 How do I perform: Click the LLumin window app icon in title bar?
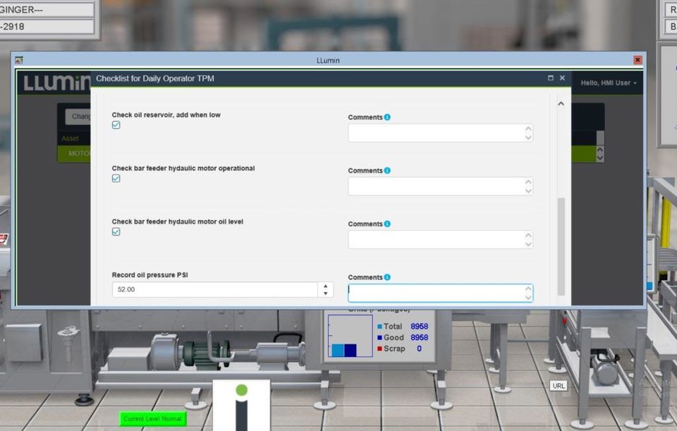pyautogui.click(x=18, y=61)
